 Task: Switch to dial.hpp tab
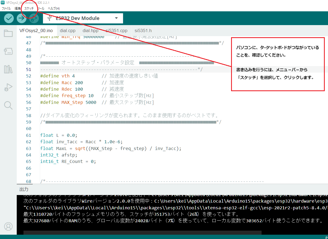(90, 30)
